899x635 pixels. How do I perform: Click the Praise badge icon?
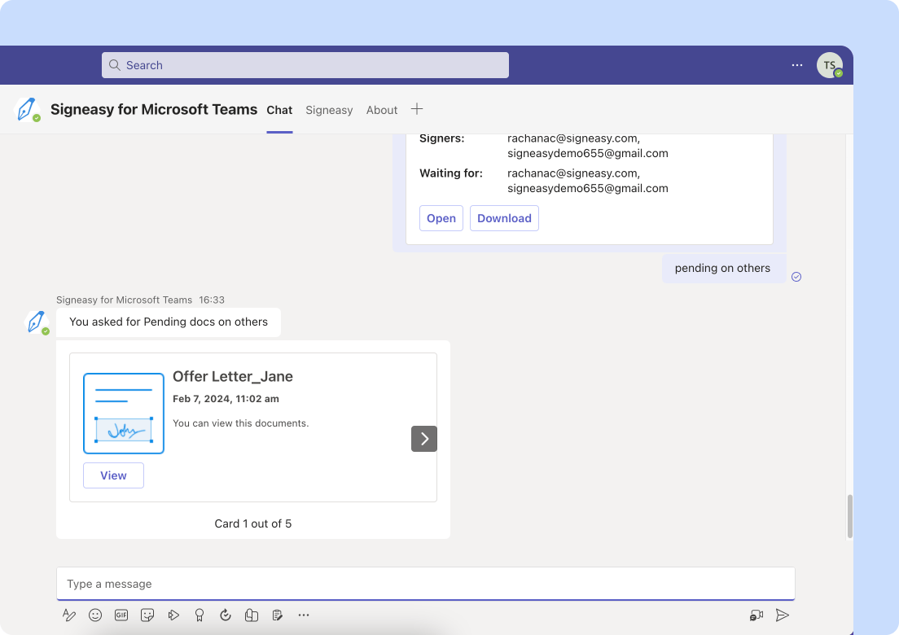tap(200, 615)
